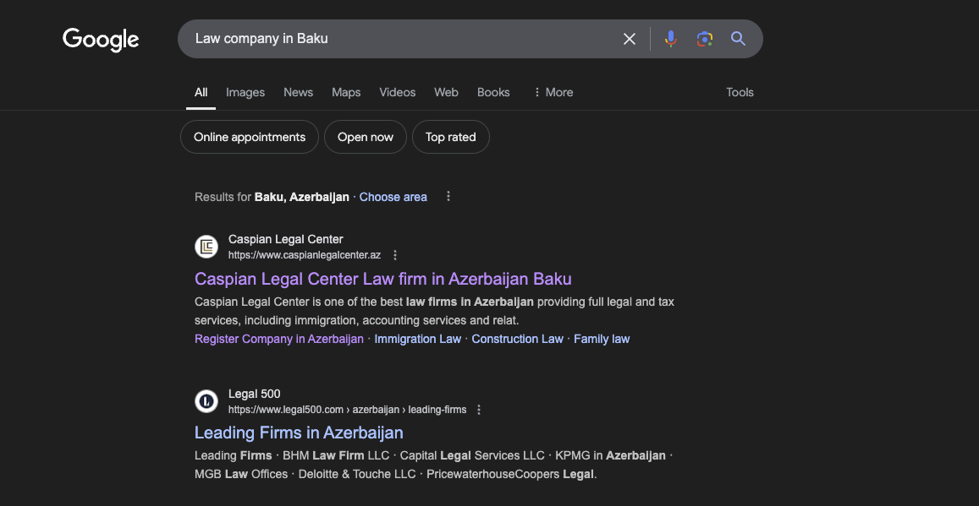Switch to the Books tab
The height and width of the screenshot is (506, 979).
(493, 92)
